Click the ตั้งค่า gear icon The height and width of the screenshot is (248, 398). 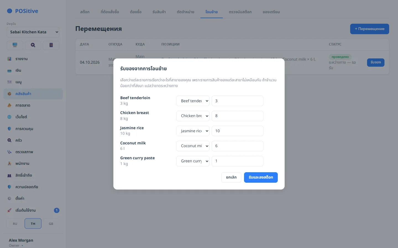point(9,199)
